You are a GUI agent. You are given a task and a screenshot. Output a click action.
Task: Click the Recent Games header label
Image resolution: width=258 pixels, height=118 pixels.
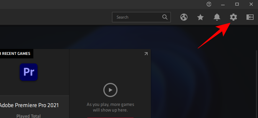point(15,54)
